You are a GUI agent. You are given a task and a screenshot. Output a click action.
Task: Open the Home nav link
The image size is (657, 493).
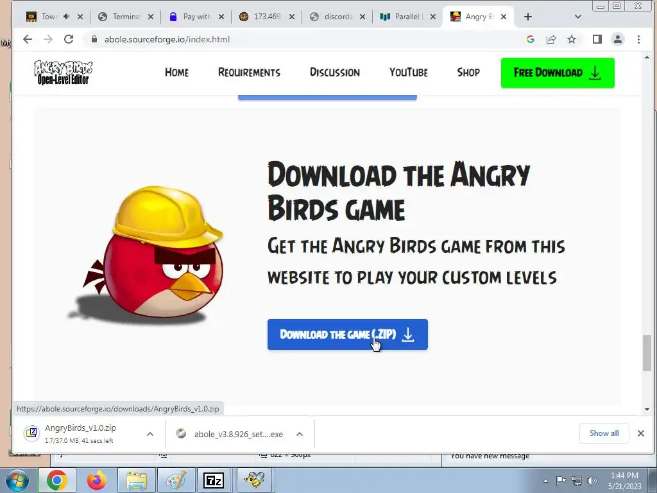coord(176,72)
